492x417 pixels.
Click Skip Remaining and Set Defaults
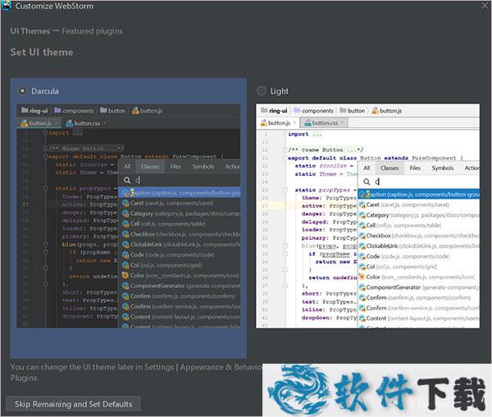(72, 404)
